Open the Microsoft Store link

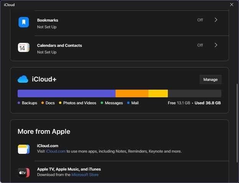(85, 175)
